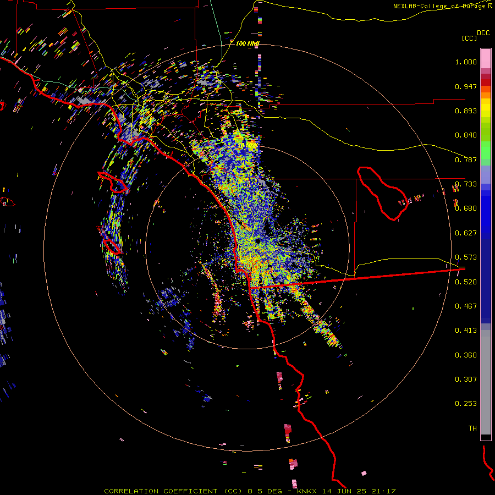Click the 0.360 legend value
The width and height of the screenshot is (495, 495).
(x=466, y=355)
